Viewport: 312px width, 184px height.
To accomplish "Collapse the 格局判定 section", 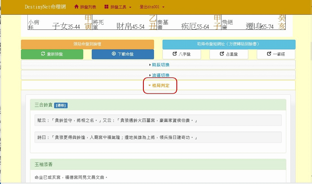I will tap(159, 85).
